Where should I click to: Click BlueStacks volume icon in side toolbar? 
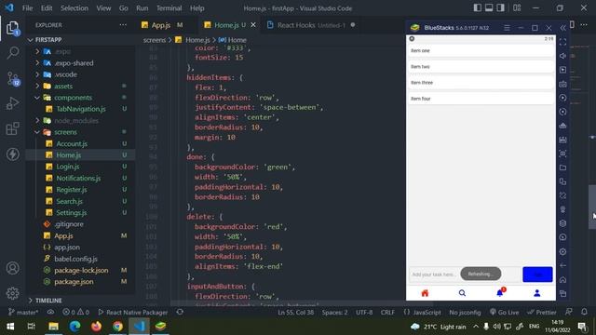562,56
